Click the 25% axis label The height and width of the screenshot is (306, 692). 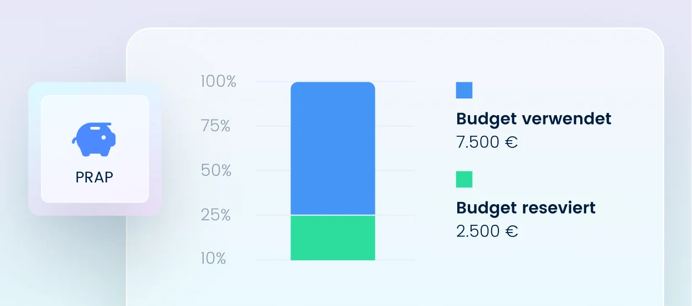[215, 215]
